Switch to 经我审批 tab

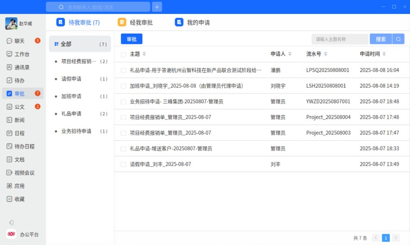click(136, 22)
